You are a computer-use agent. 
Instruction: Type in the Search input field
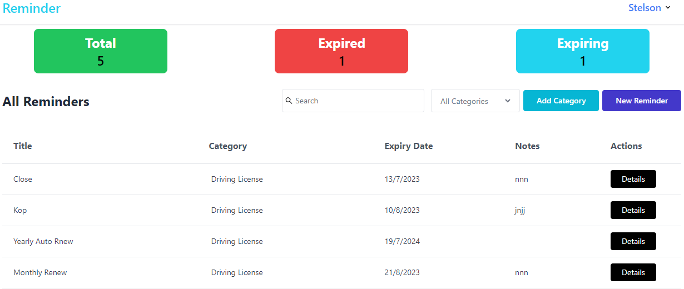click(x=357, y=101)
